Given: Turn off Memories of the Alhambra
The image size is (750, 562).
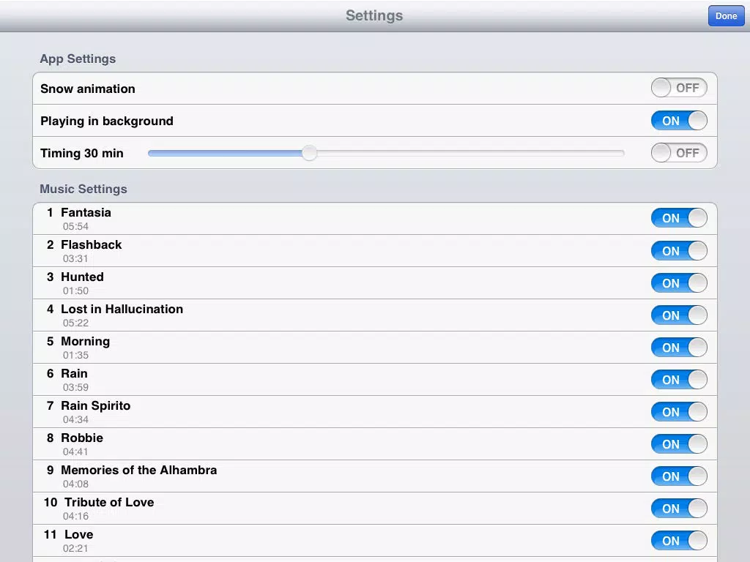Looking at the screenshot, I should point(679,476).
